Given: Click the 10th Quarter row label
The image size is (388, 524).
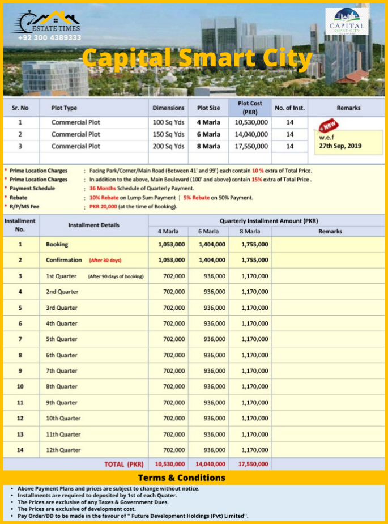Looking at the screenshot, I should [x=63, y=419].
